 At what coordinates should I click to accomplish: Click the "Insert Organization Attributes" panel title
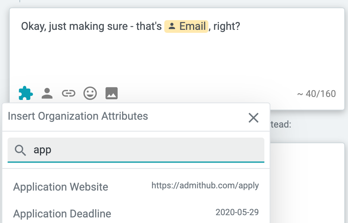(x=78, y=116)
